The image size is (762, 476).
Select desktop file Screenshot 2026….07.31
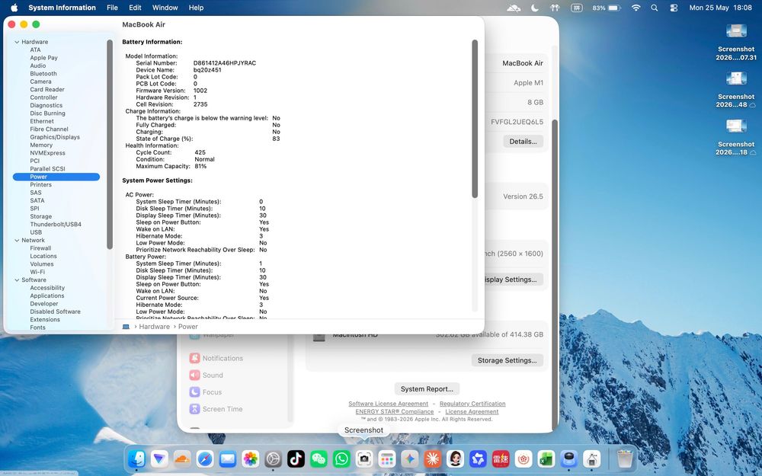pos(736,42)
